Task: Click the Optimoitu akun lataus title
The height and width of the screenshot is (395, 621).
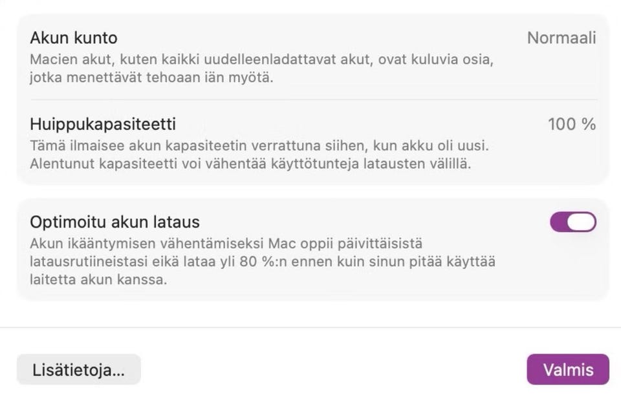Action: coord(114,222)
